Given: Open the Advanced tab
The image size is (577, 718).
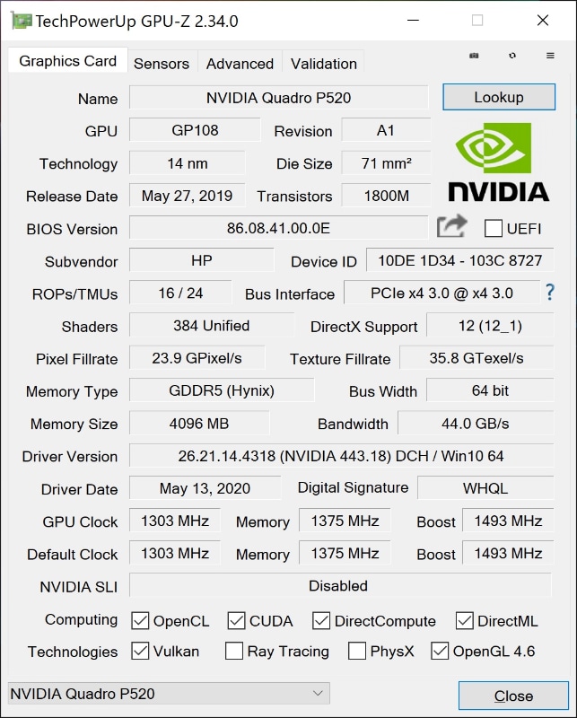Looking at the screenshot, I should (x=240, y=63).
